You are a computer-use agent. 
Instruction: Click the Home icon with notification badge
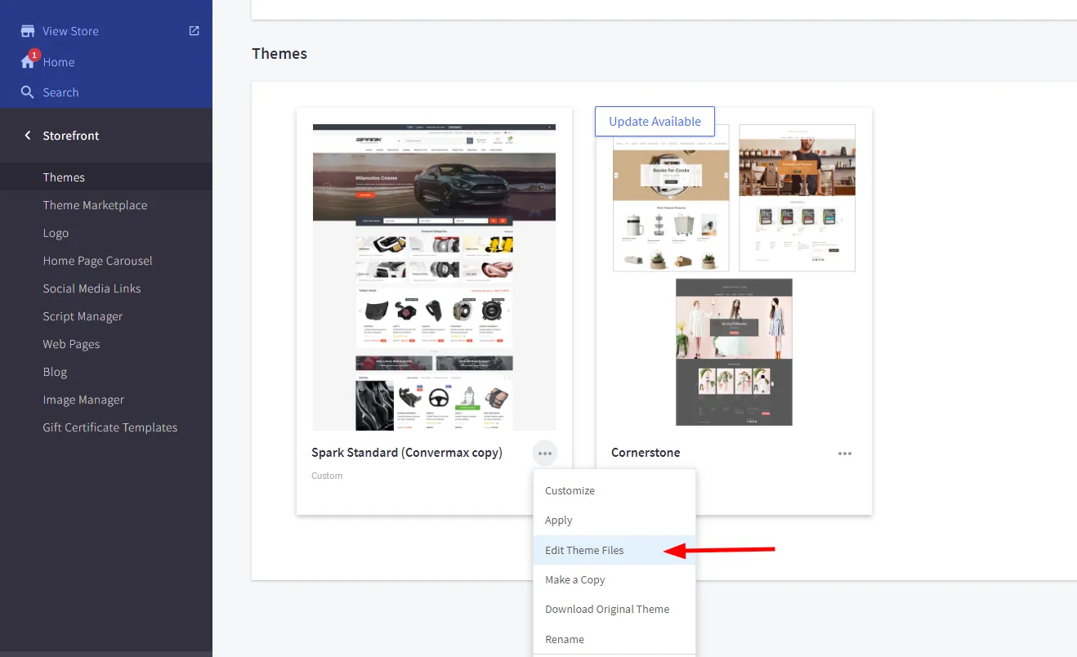pyautogui.click(x=29, y=61)
